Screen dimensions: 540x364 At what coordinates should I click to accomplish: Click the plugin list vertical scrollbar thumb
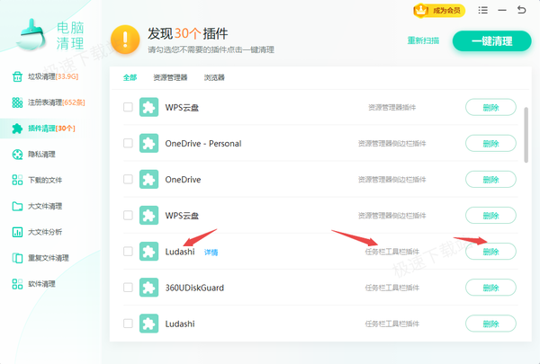526,135
